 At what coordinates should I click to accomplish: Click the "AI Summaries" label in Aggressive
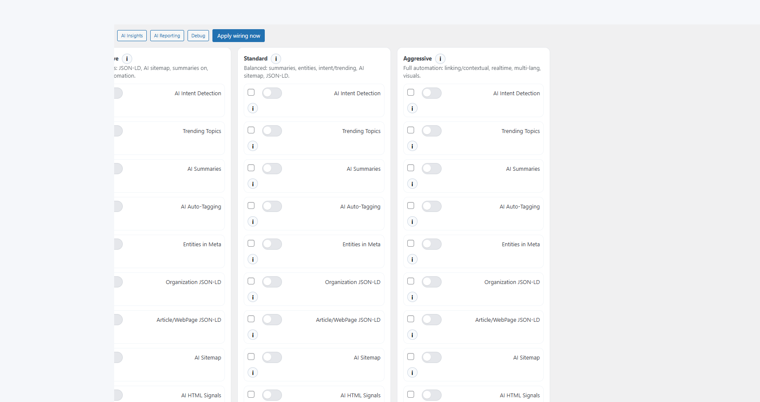point(523,169)
